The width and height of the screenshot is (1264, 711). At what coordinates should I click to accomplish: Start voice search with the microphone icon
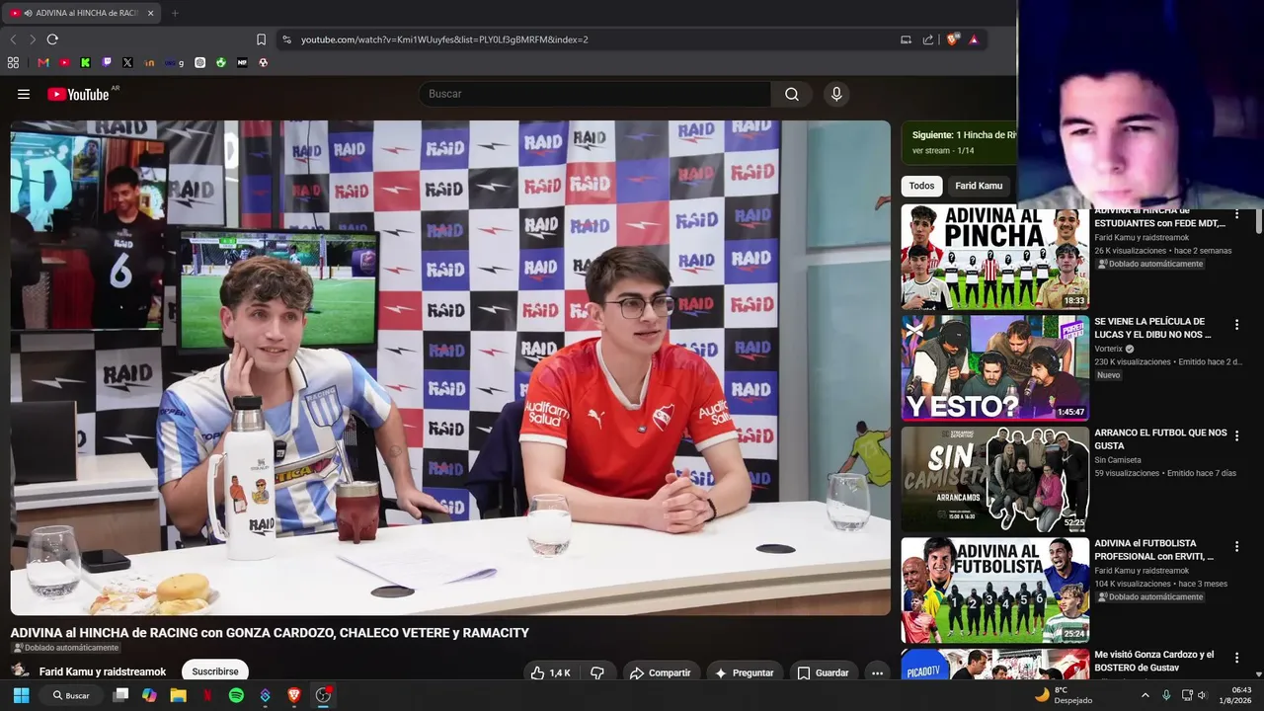point(836,94)
